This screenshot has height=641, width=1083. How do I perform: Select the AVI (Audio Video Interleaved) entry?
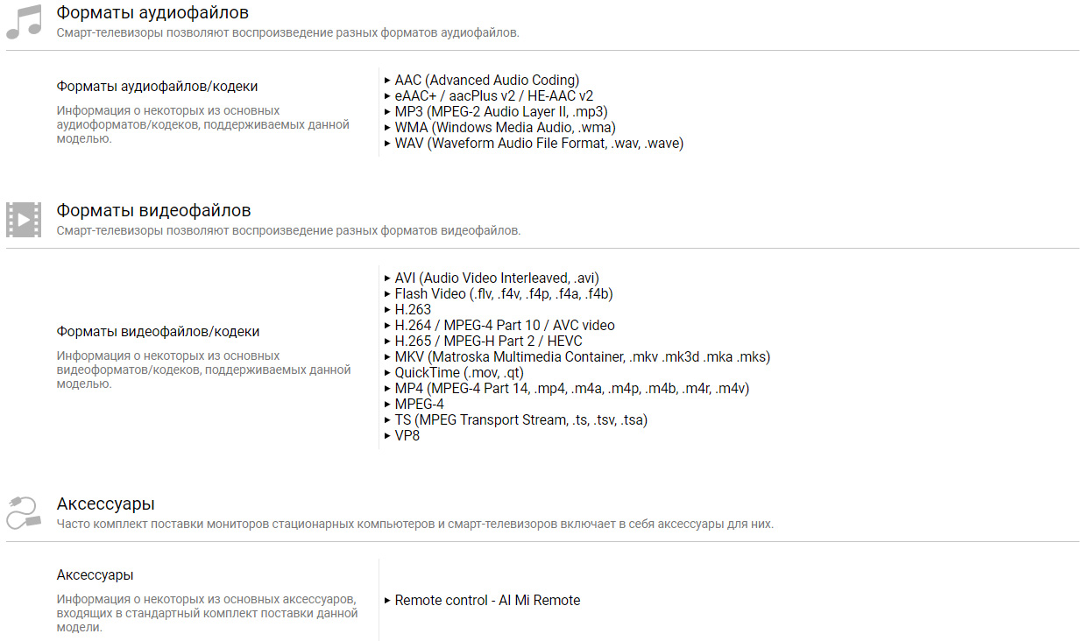pyautogui.click(x=496, y=278)
